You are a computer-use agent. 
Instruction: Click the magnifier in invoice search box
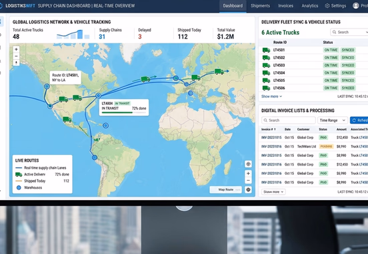(x=265, y=120)
